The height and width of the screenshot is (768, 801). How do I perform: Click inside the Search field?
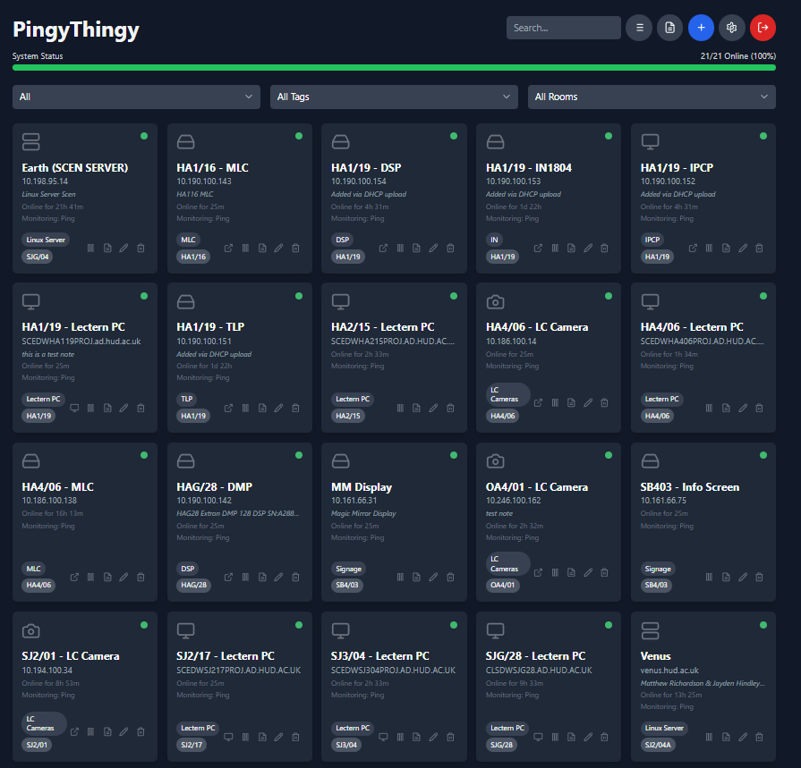[563, 28]
